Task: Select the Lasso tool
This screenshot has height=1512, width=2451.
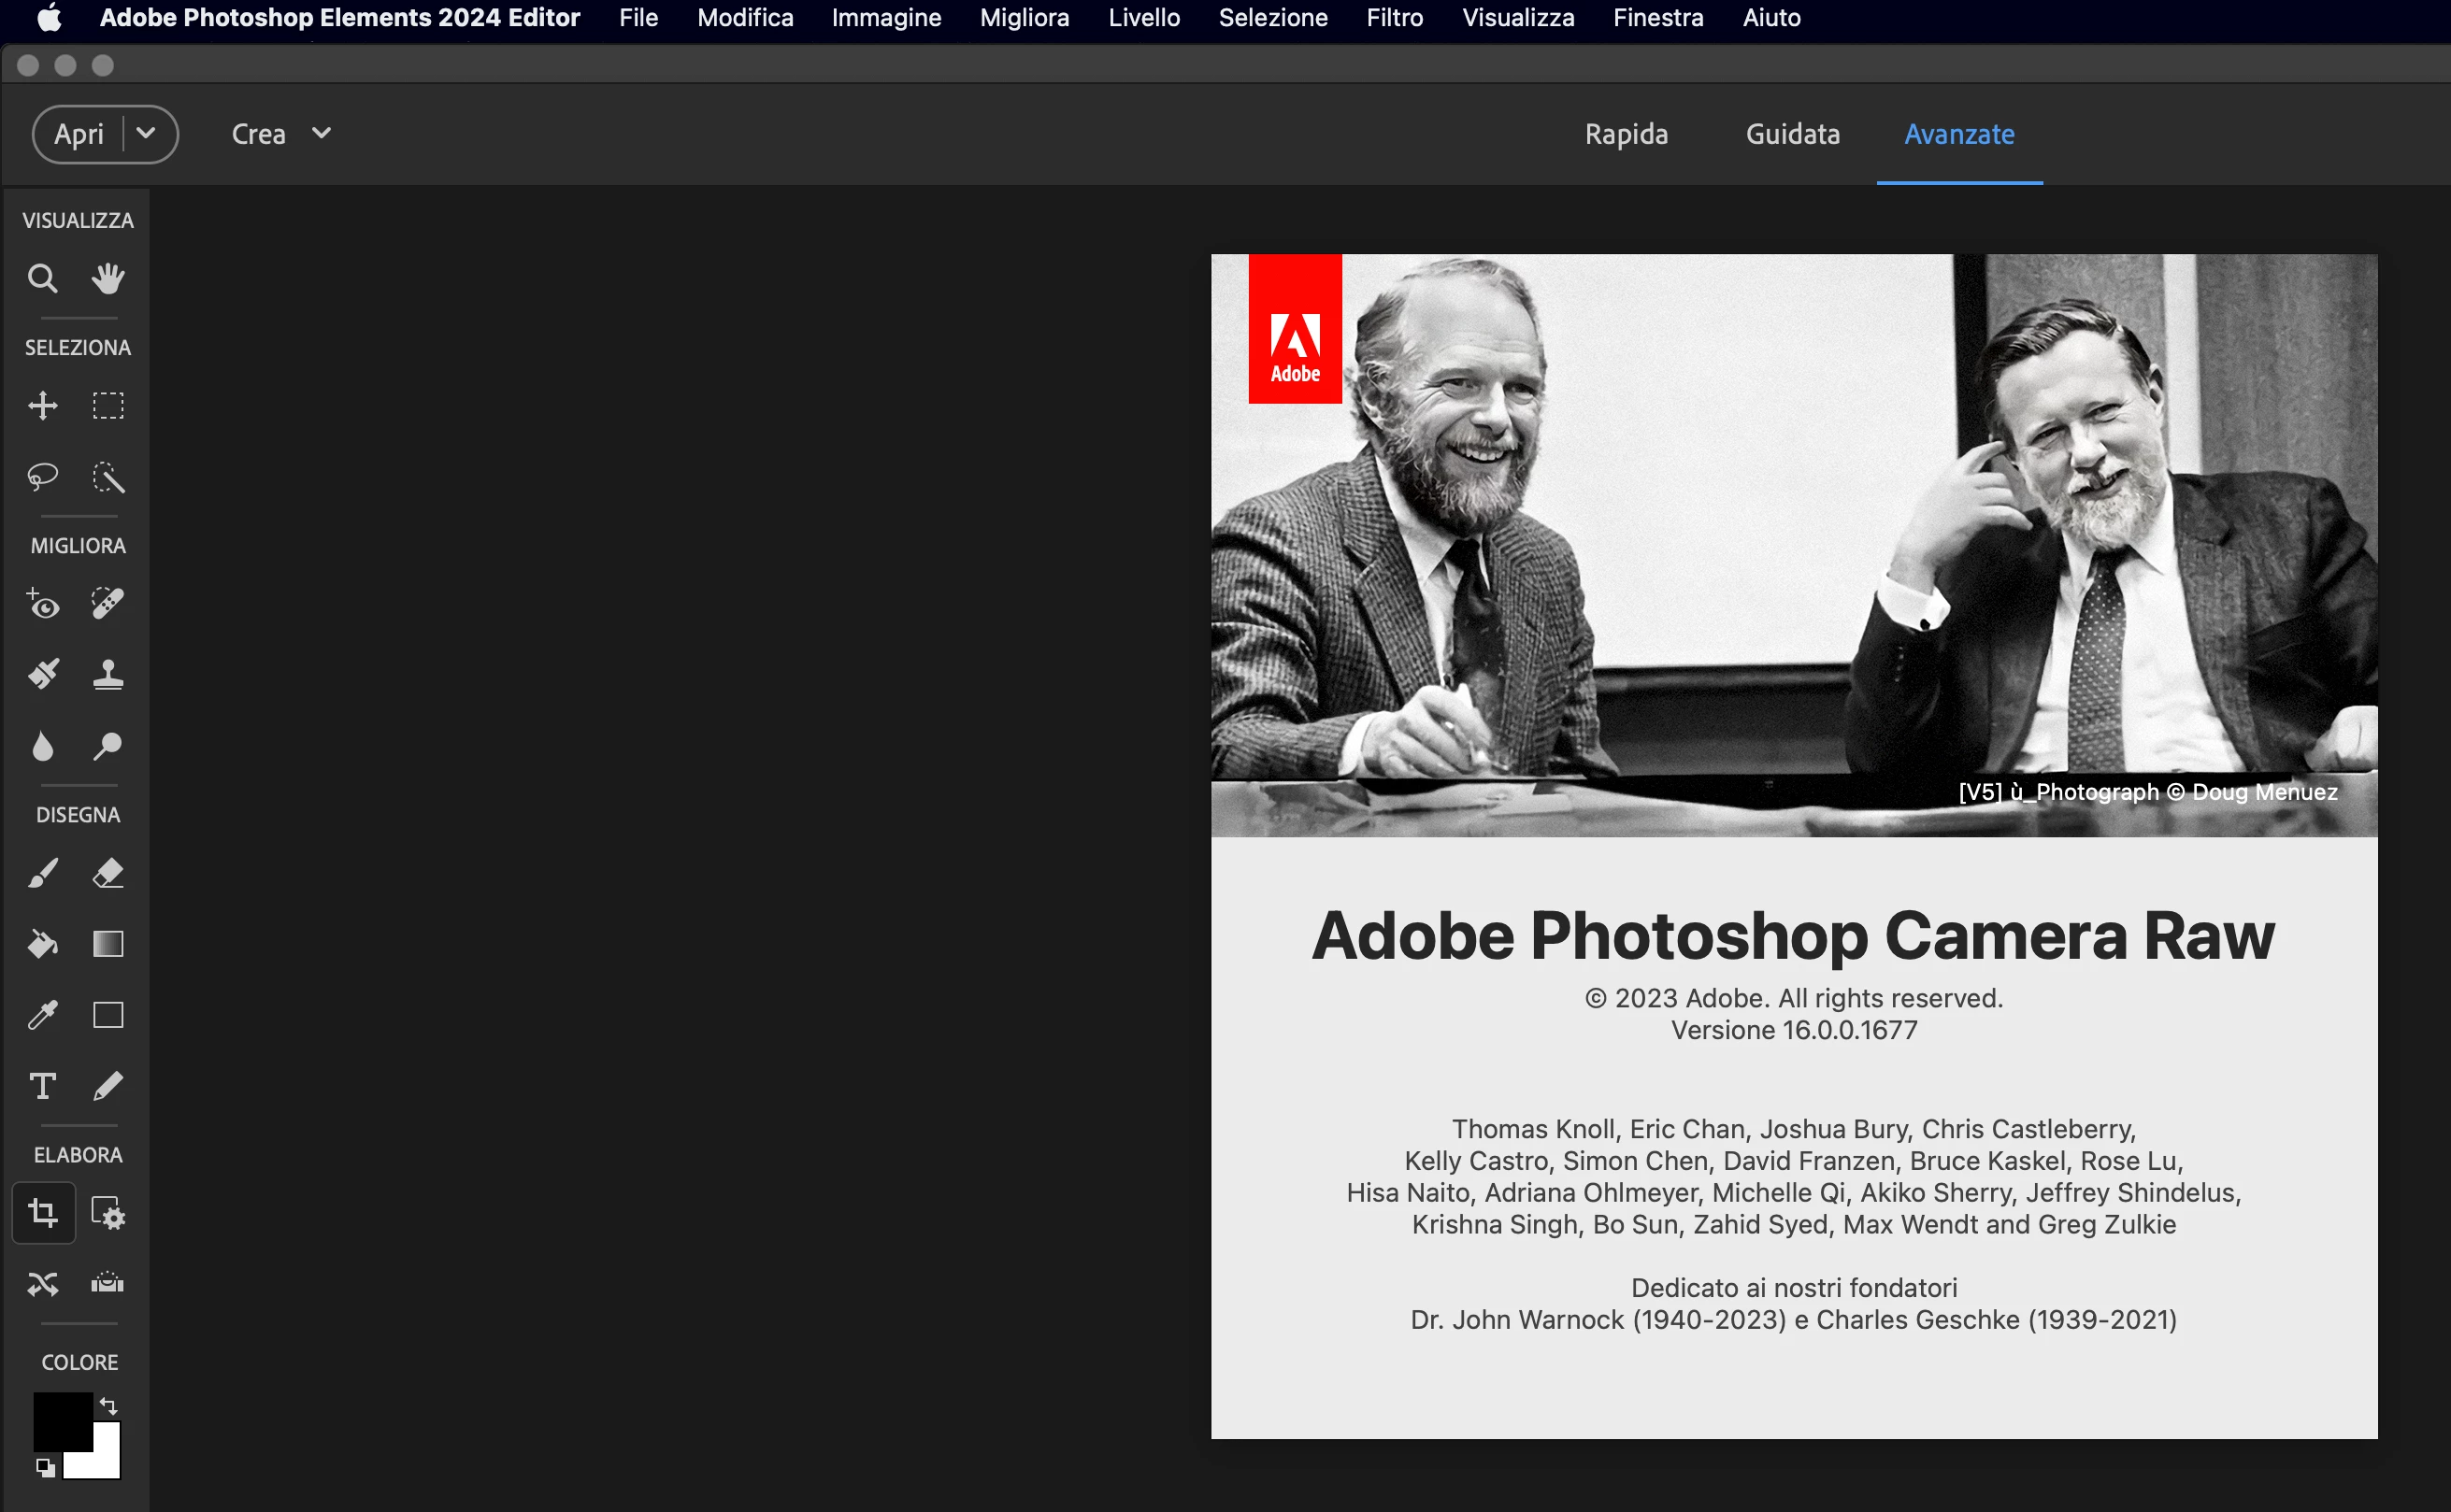Action: (42, 476)
